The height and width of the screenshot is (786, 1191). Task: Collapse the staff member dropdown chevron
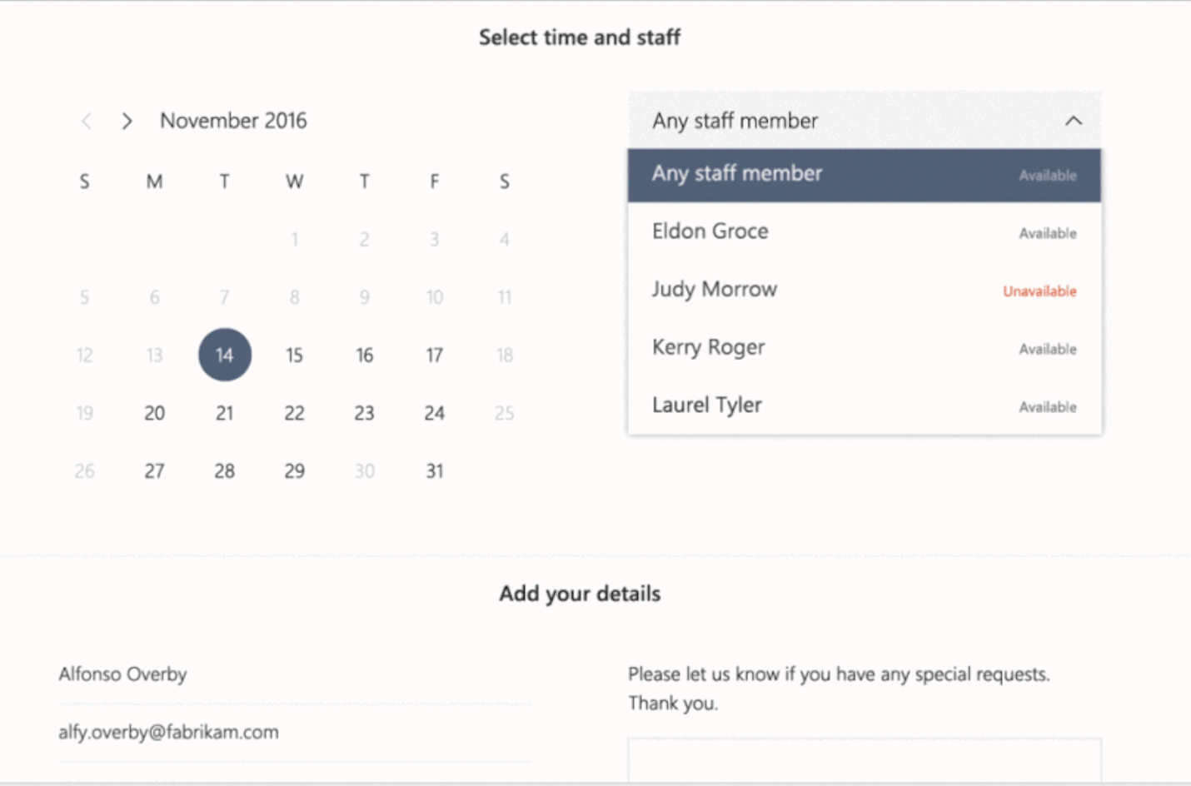[1074, 121]
